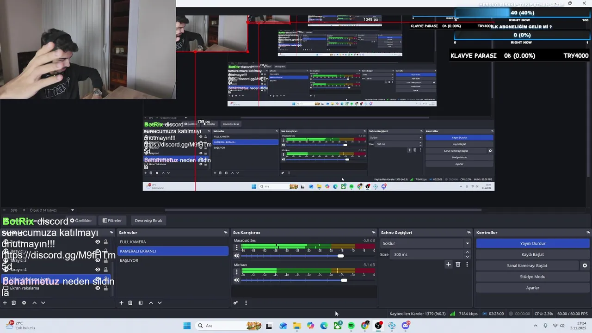Pop out the Ses Karıştırıcı dock
Viewport: 592px width, 333px height.
click(374, 233)
